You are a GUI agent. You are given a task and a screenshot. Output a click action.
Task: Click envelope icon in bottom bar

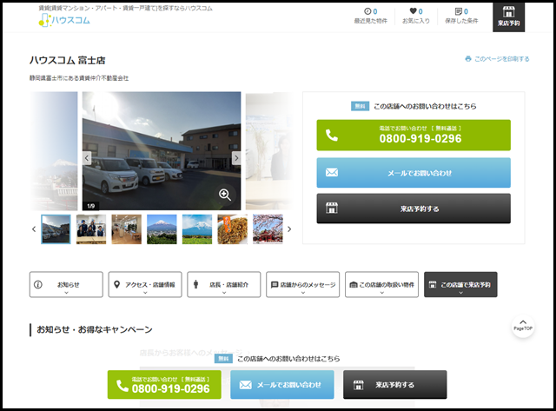245,385
